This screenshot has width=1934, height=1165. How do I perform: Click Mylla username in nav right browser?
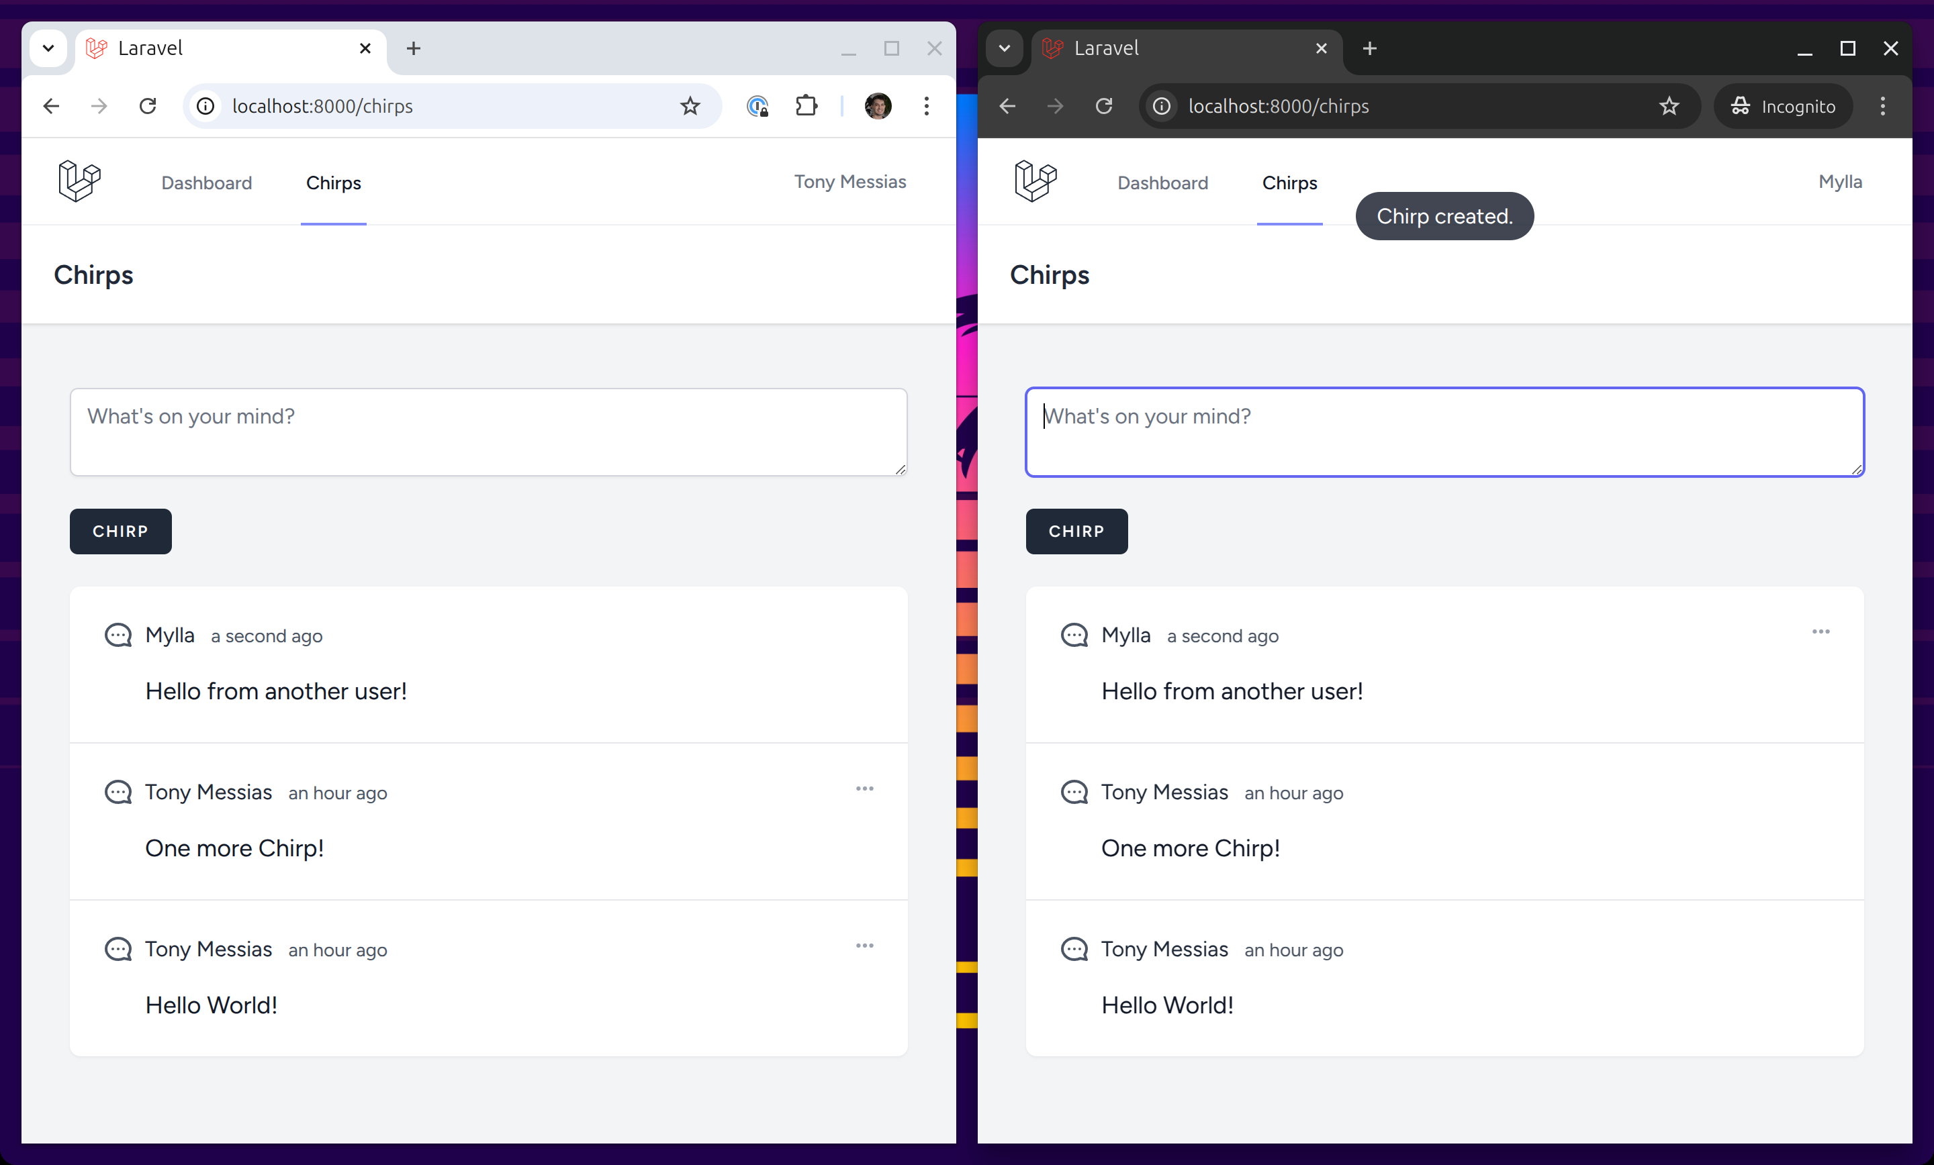1840,181
